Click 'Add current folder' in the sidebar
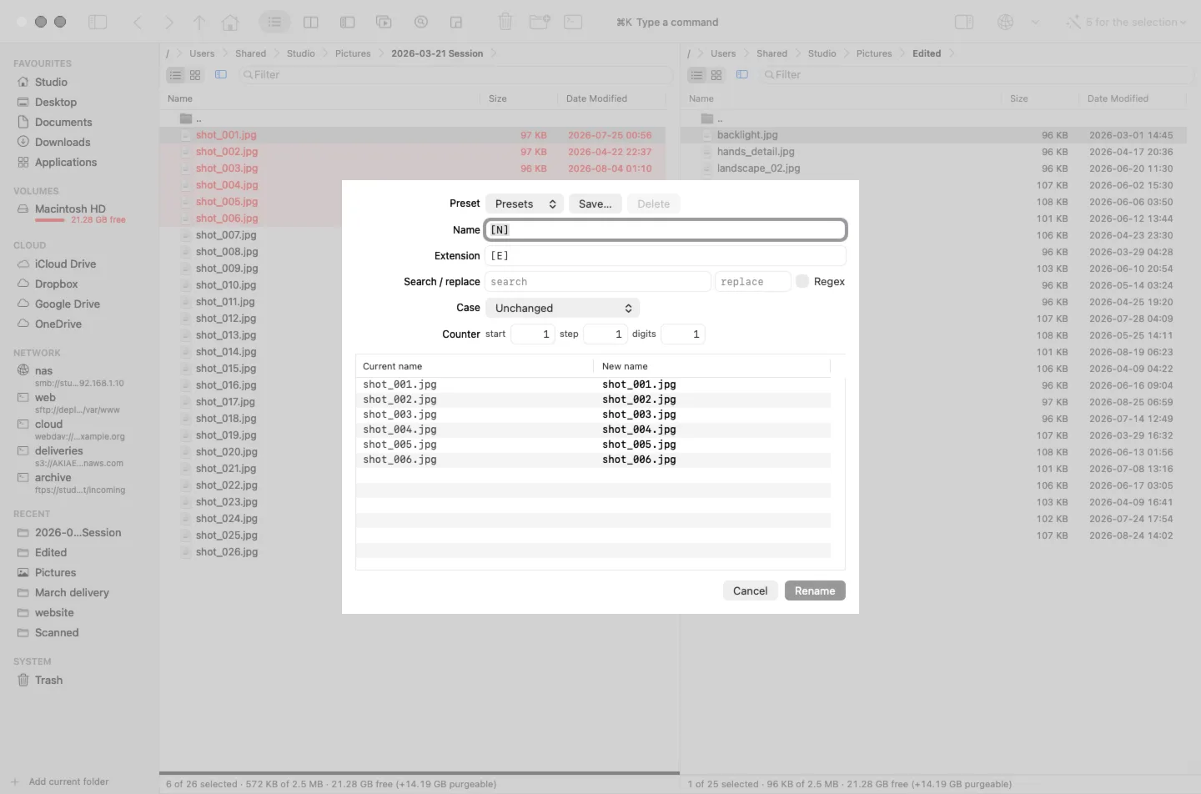Image resolution: width=1201 pixels, height=794 pixels. 60,782
